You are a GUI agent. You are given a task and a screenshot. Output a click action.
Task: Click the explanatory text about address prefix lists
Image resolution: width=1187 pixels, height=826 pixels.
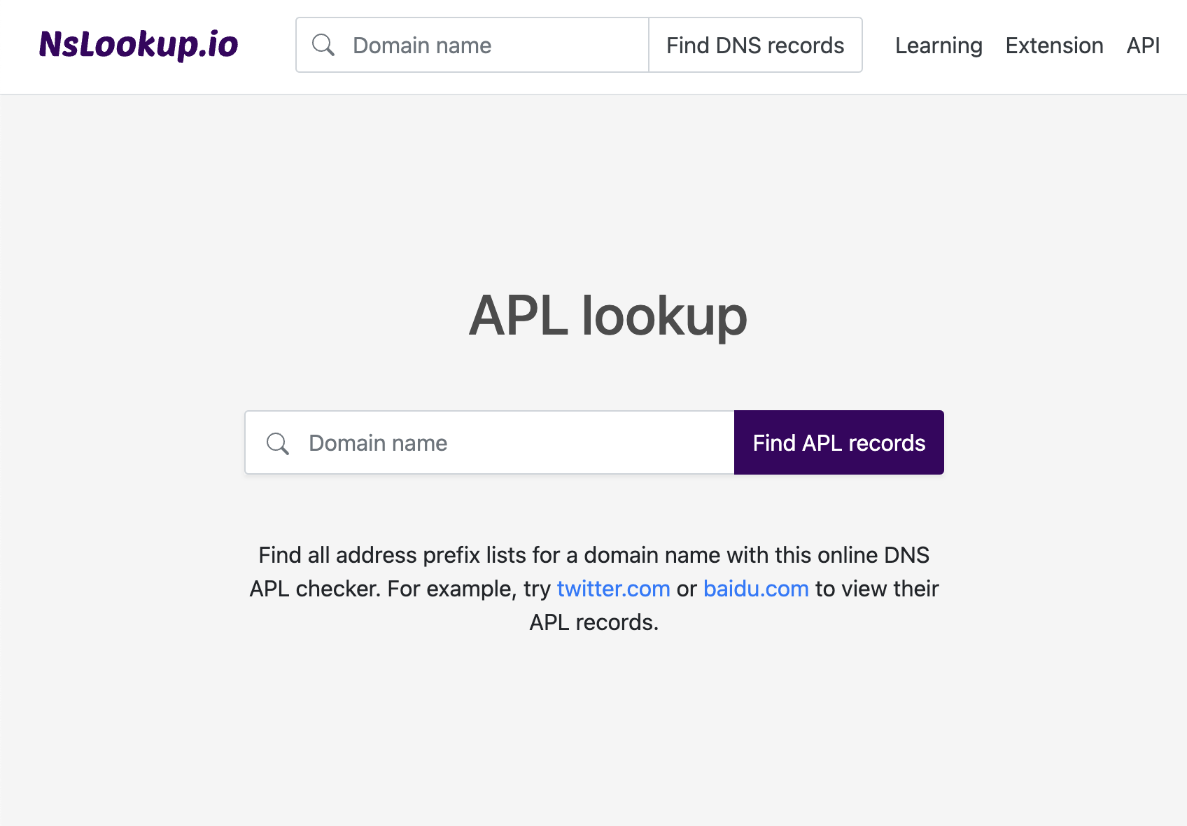point(594,588)
